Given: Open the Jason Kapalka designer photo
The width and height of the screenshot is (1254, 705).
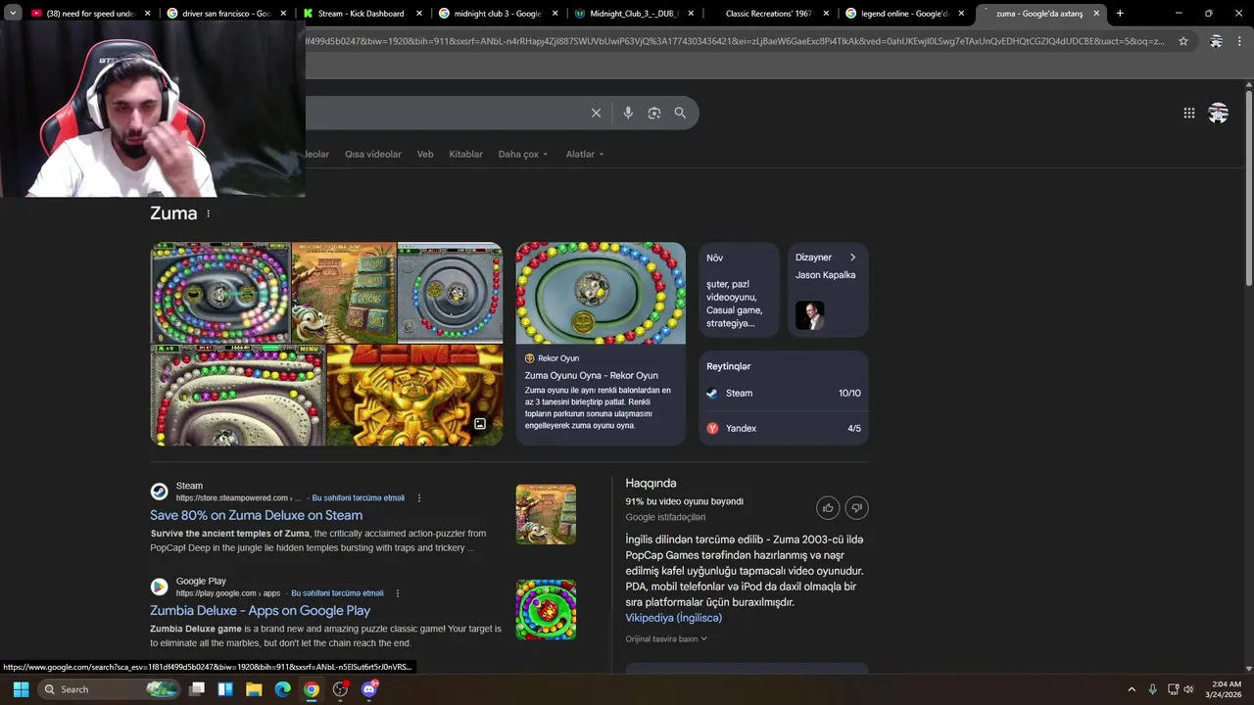Looking at the screenshot, I should 809,315.
